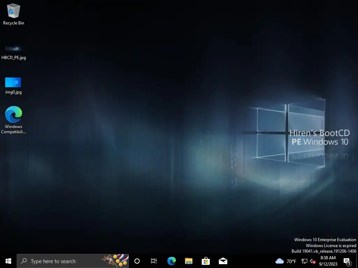The height and width of the screenshot is (268, 358).
Task: Select the img0.jpg desktop file
Action: coord(13,86)
